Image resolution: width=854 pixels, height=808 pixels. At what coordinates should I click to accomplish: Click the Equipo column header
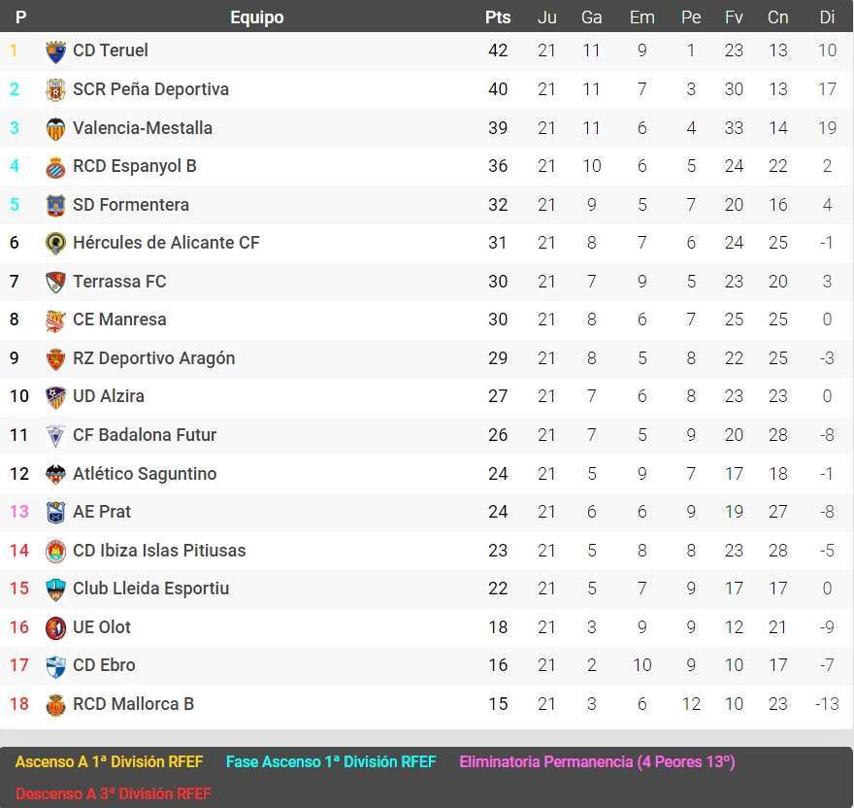(256, 17)
